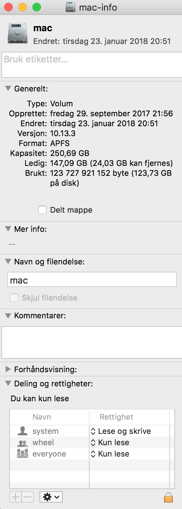
Task: Collapse the Generelt section
Action: click(x=8, y=89)
